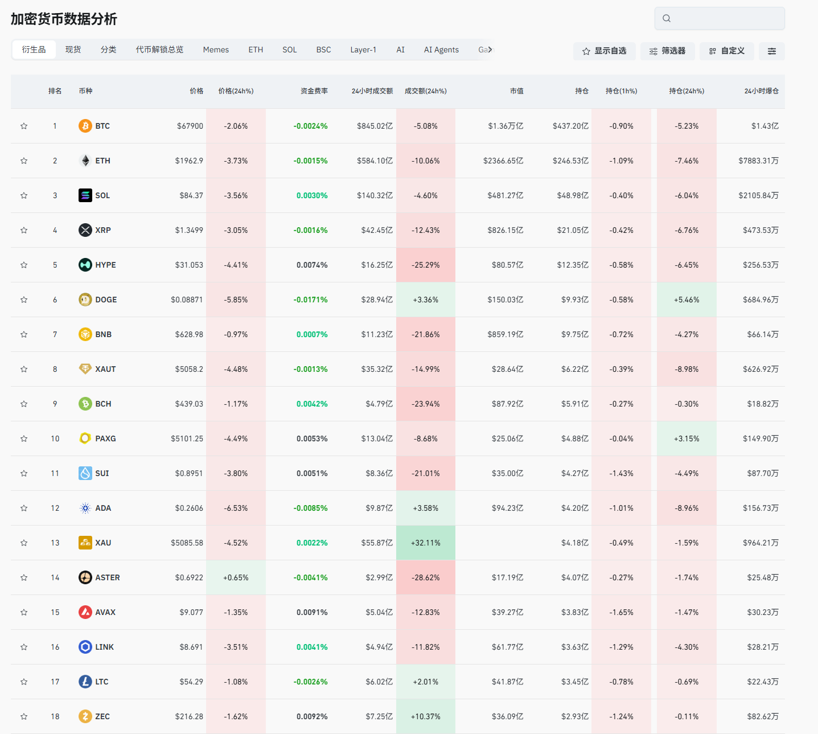818x734 pixels.
Task: Click the 显示自选 button
Action: (604, 51)
